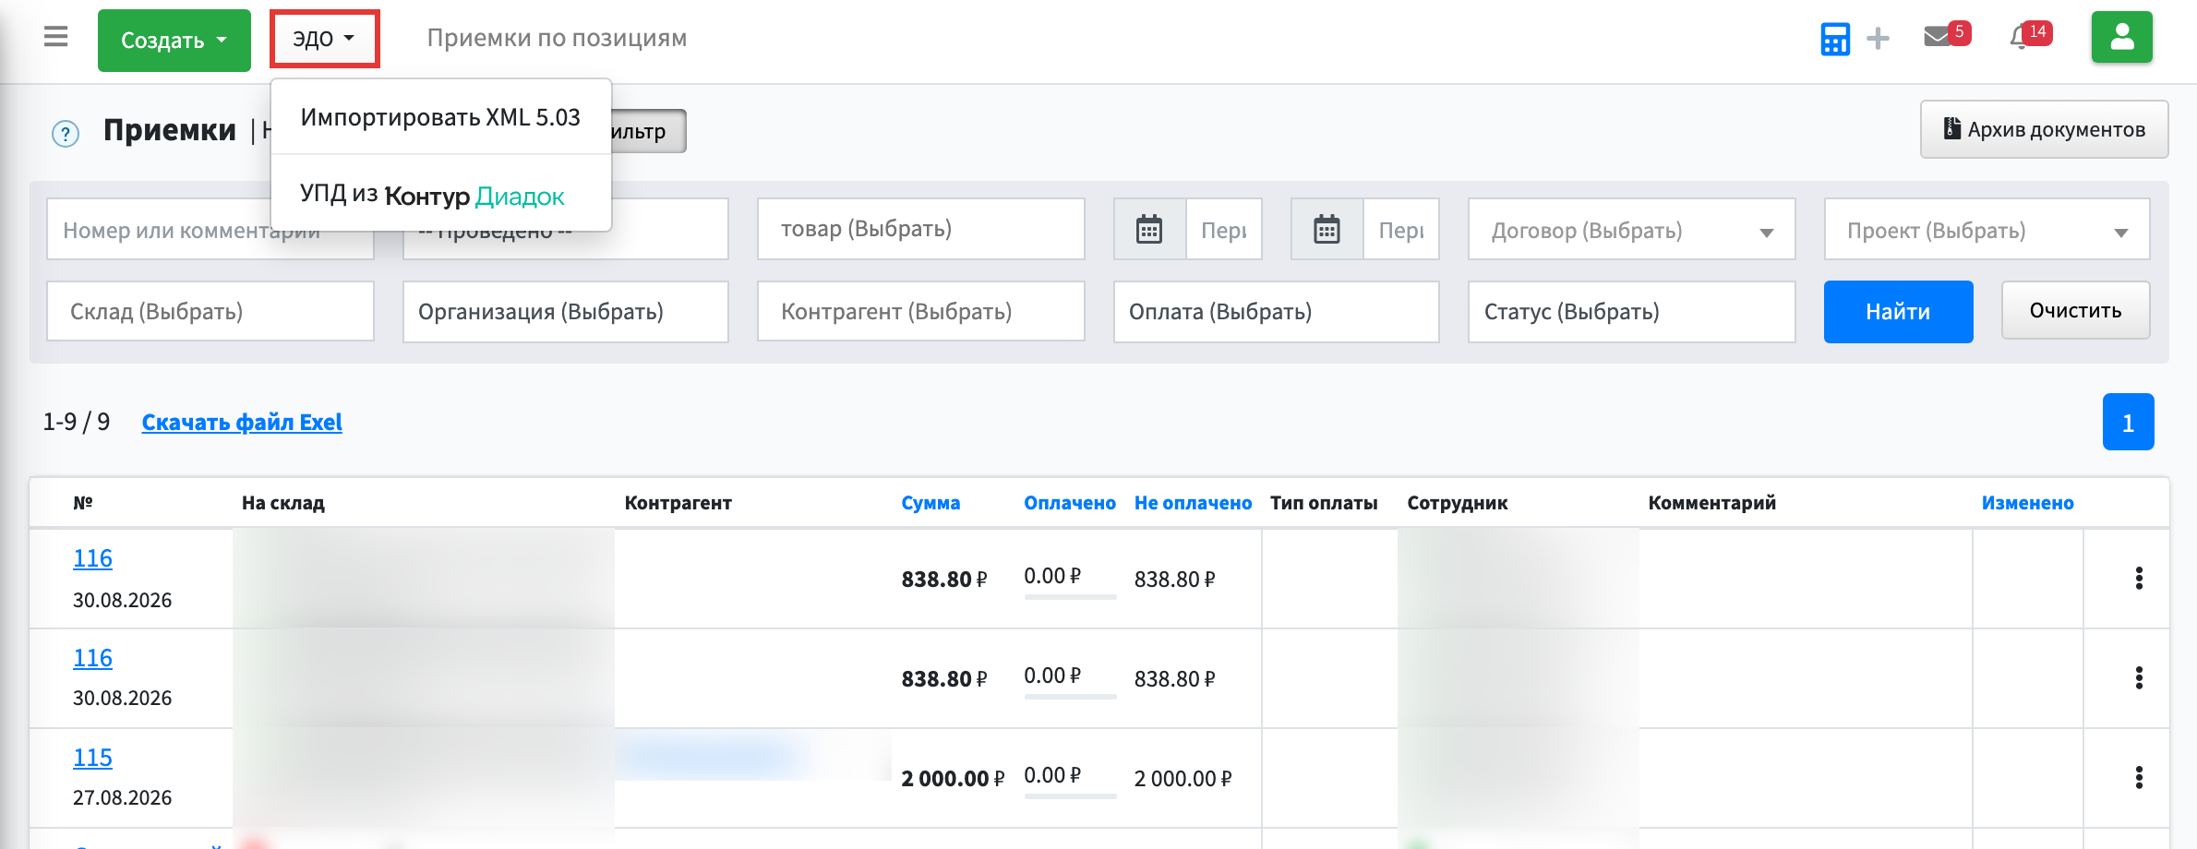Viewport: 2197px width, 849px height.
Task: Open messages envelope with 5 badge
Action: coord(1946,35)
